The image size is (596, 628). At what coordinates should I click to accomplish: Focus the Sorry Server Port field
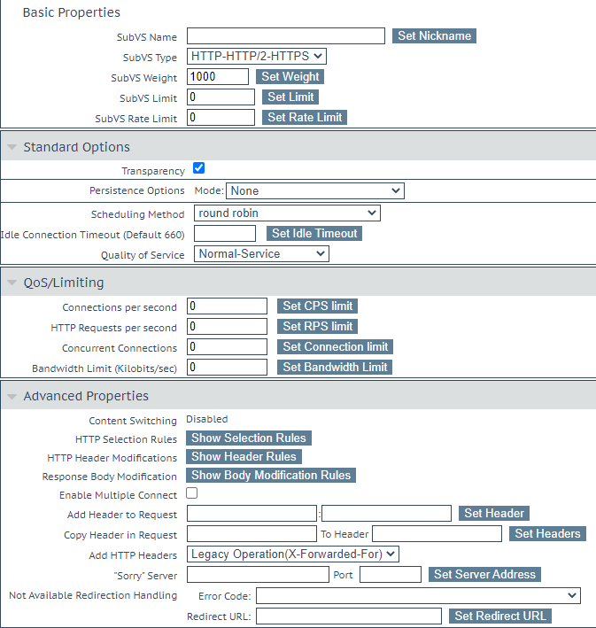click(391, 574)
